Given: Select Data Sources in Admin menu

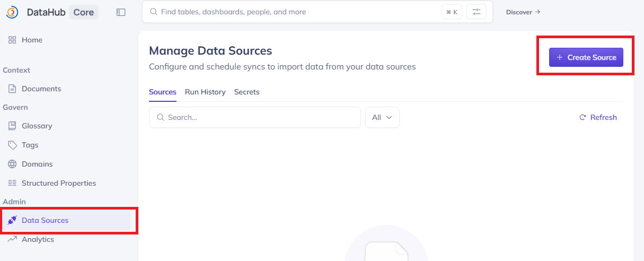Looking at the screenshot, I should pos(66,220).
